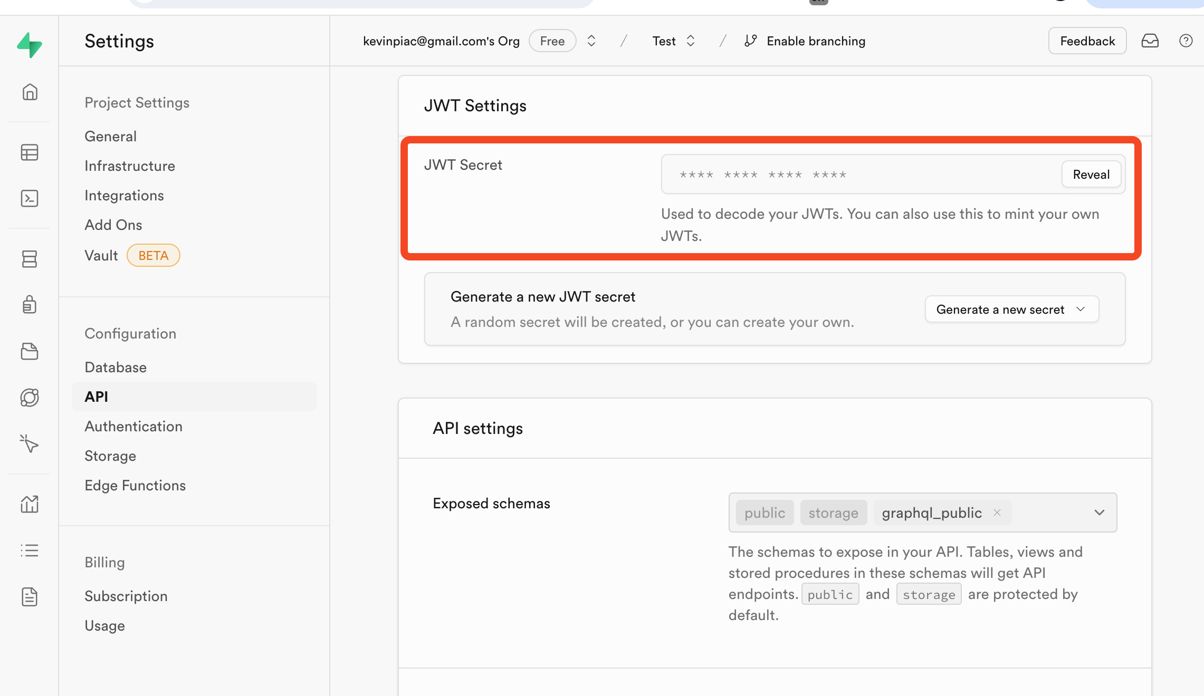Select Edge Functions settings item
This screenshot has height=696, width=1204.
(x=135, y=485)
